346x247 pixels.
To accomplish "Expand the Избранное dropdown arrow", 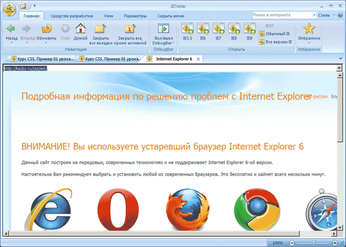I will [309, 42].
